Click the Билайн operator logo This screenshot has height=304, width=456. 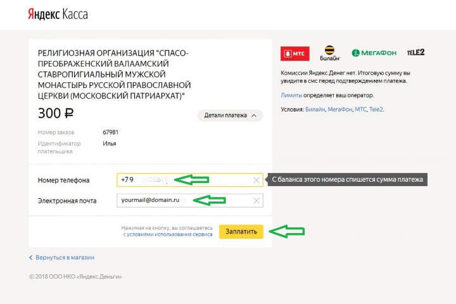tap(329, 53)
